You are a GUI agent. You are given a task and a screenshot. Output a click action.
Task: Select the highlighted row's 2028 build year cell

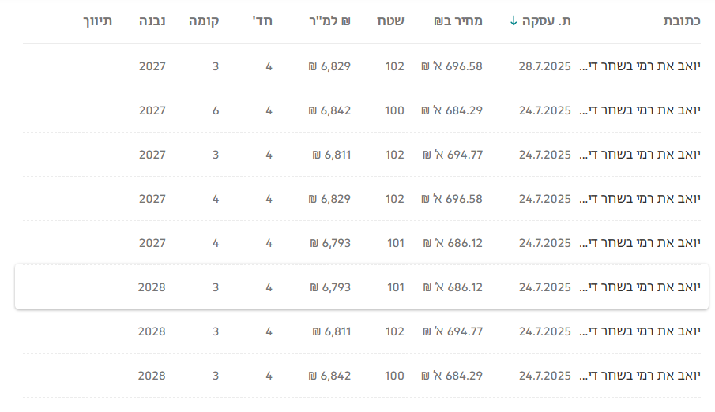tap(152, 287)
